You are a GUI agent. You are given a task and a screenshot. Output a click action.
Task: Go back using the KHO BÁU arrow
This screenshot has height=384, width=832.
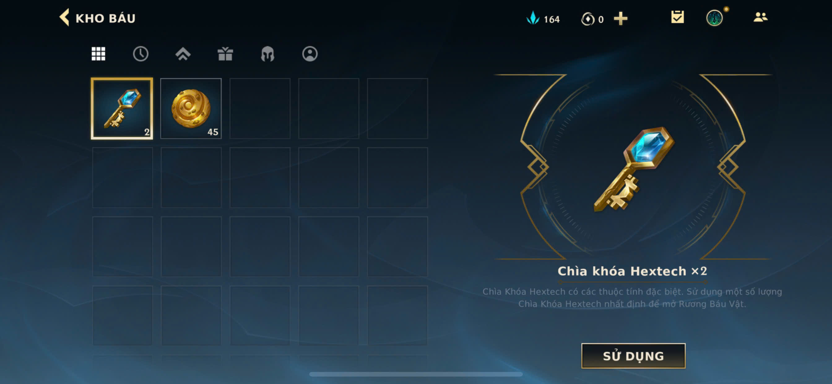pyautogui.click(x=64, y=18)
